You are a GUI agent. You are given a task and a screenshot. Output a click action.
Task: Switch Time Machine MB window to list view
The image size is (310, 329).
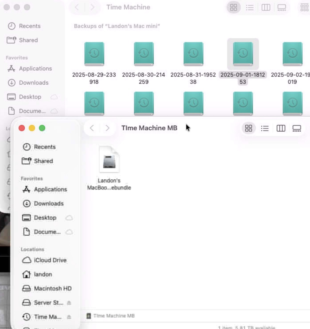click(265, 128)
